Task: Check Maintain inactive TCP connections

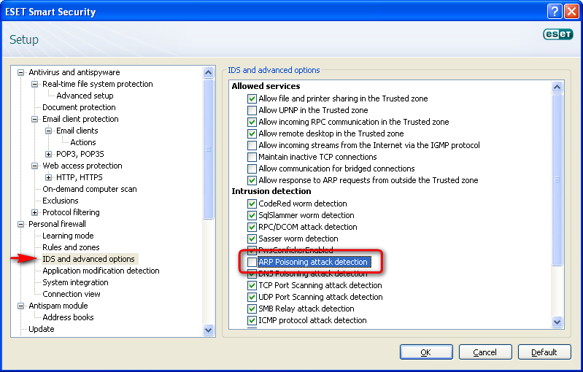Action: coord(252,158)
